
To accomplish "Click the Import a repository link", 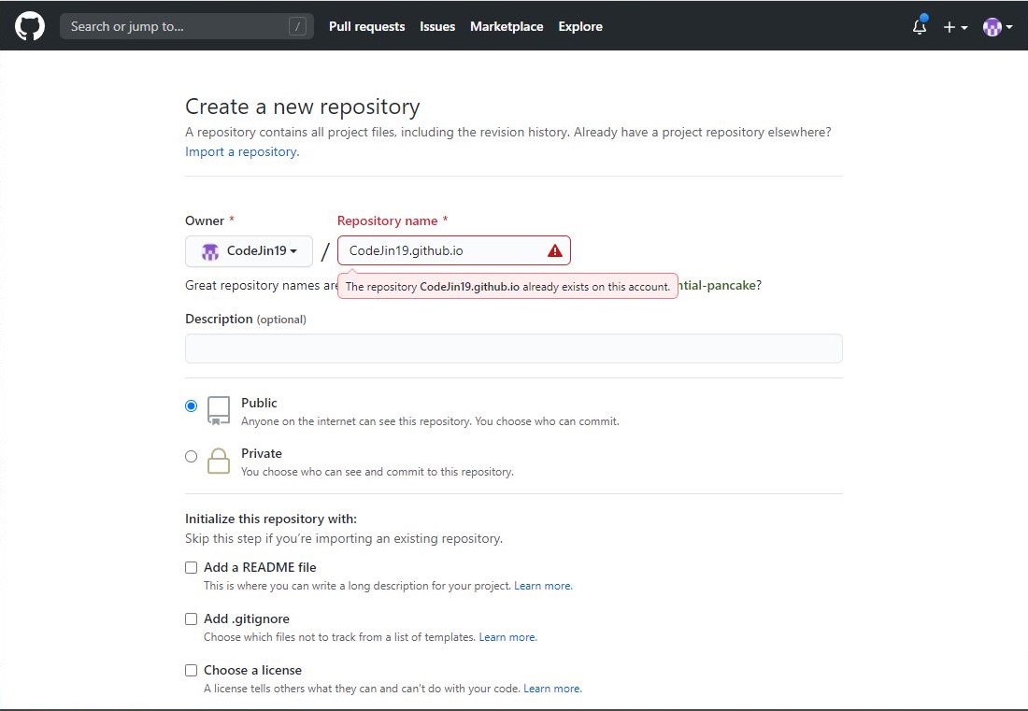I will click(242, 151).
